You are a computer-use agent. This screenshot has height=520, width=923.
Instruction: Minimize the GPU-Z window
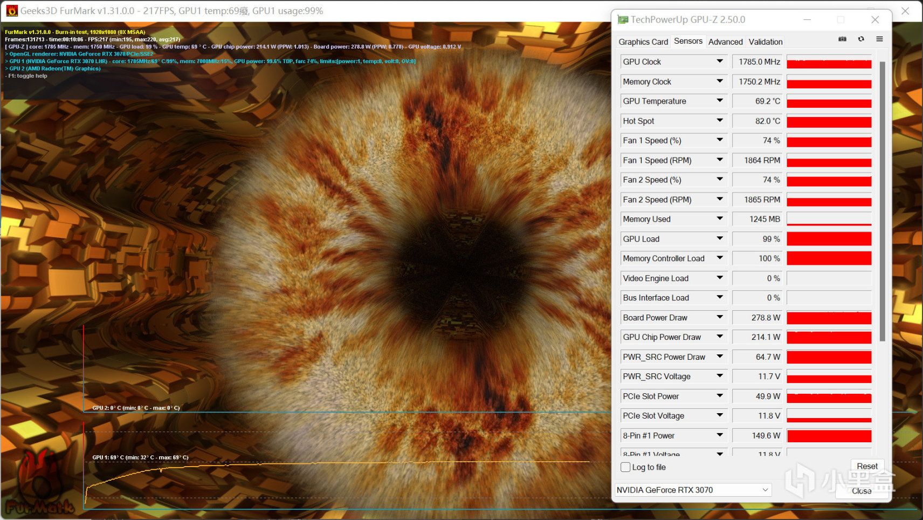pos(807,19)
